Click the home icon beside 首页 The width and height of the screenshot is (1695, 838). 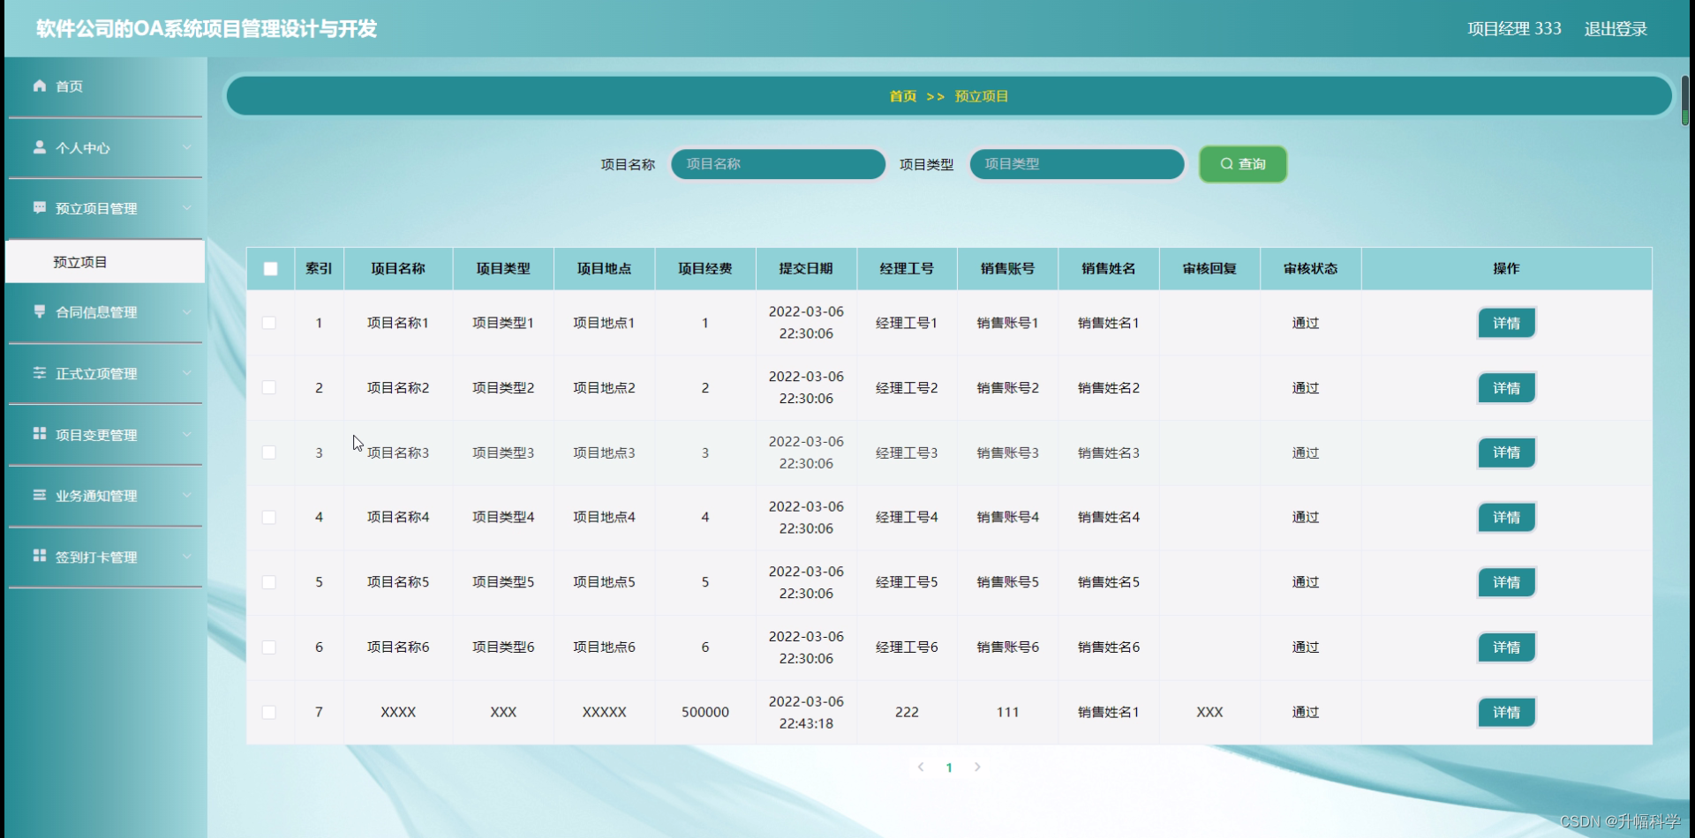[x=39, y=86]
